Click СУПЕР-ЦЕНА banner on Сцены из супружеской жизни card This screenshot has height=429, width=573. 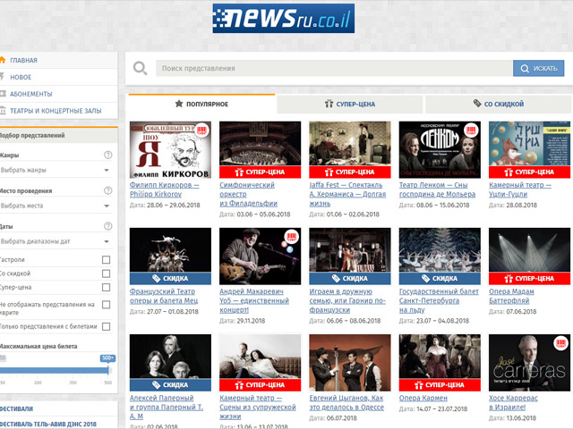pyautogui.click(x=261, y=385)
